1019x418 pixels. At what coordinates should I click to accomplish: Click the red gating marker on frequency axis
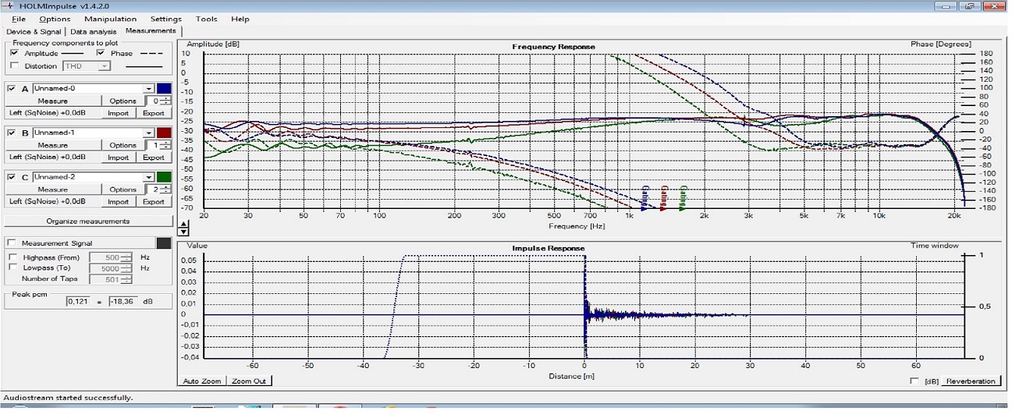click(x=663, y=201)
